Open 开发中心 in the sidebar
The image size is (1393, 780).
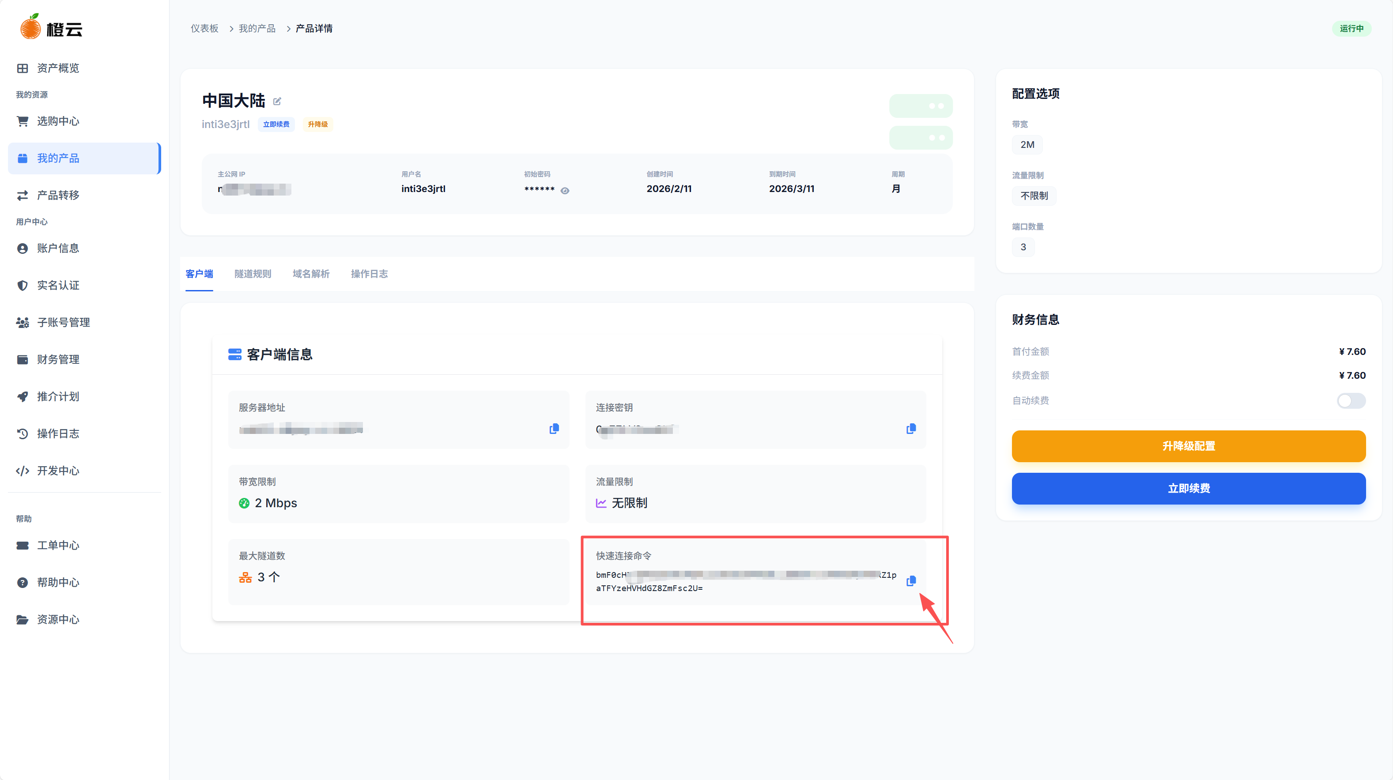click(57, 471)
